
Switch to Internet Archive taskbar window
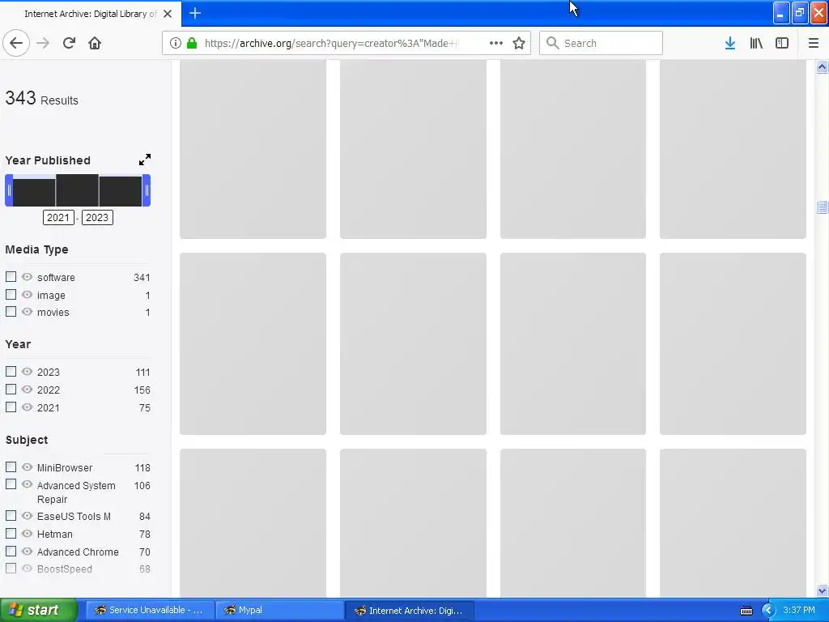409,610
